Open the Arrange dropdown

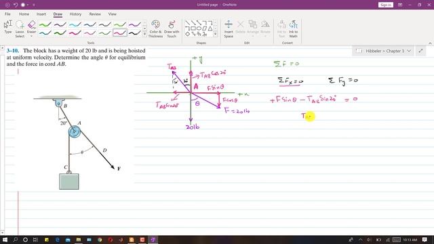[253, 28]
